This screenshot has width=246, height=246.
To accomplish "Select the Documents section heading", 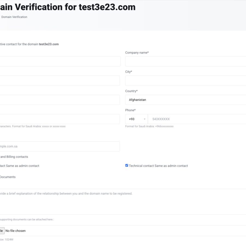I will click(8, 177).
